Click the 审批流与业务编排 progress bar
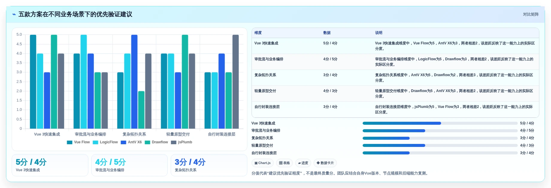 [440, 131]
